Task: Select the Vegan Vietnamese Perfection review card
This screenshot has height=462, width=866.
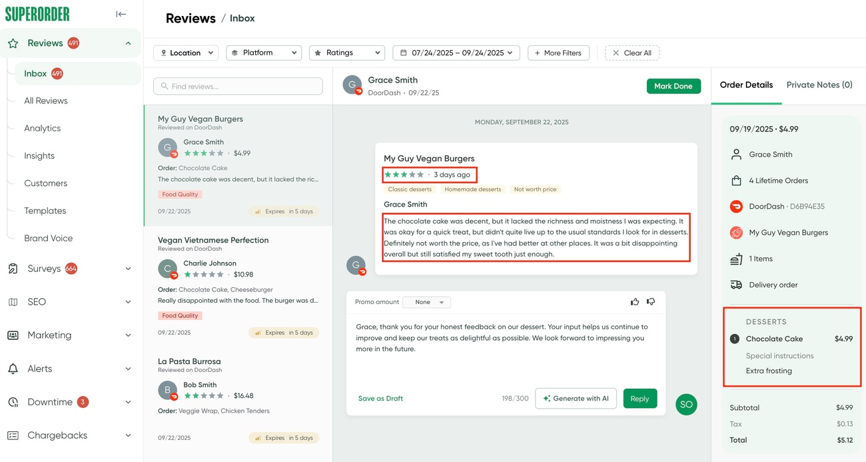Action: [238, 287]
